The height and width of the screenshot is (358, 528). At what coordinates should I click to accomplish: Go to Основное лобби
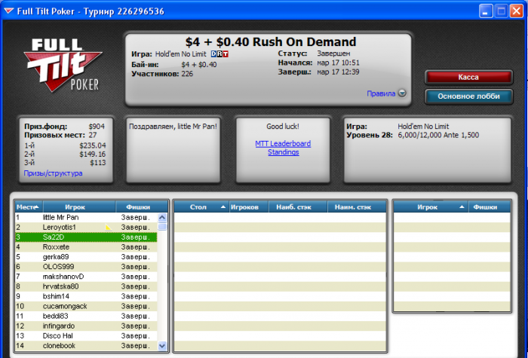[468, 96]
